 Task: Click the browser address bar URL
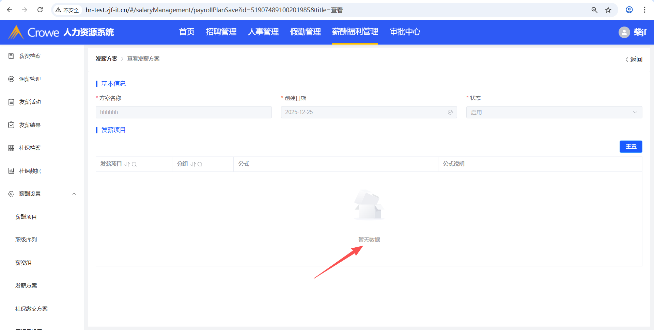[x=214, y=10]
